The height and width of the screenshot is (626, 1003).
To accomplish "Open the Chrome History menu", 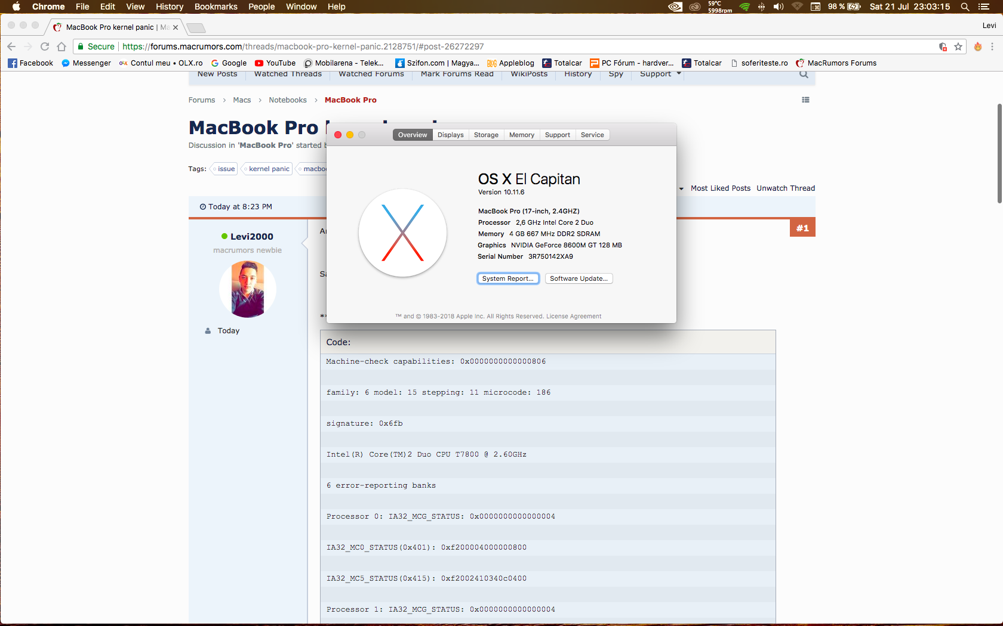I will (x=170, y=7).
